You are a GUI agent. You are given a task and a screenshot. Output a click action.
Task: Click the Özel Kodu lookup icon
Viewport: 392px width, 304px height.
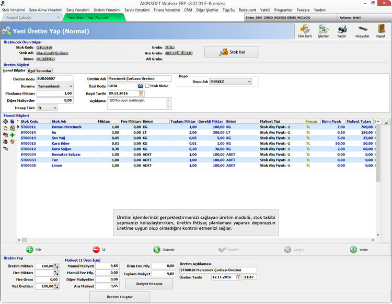[x=140, y=86]
